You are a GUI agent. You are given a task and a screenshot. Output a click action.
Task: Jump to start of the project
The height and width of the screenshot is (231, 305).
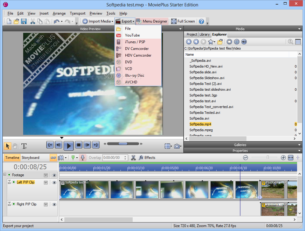50,145
